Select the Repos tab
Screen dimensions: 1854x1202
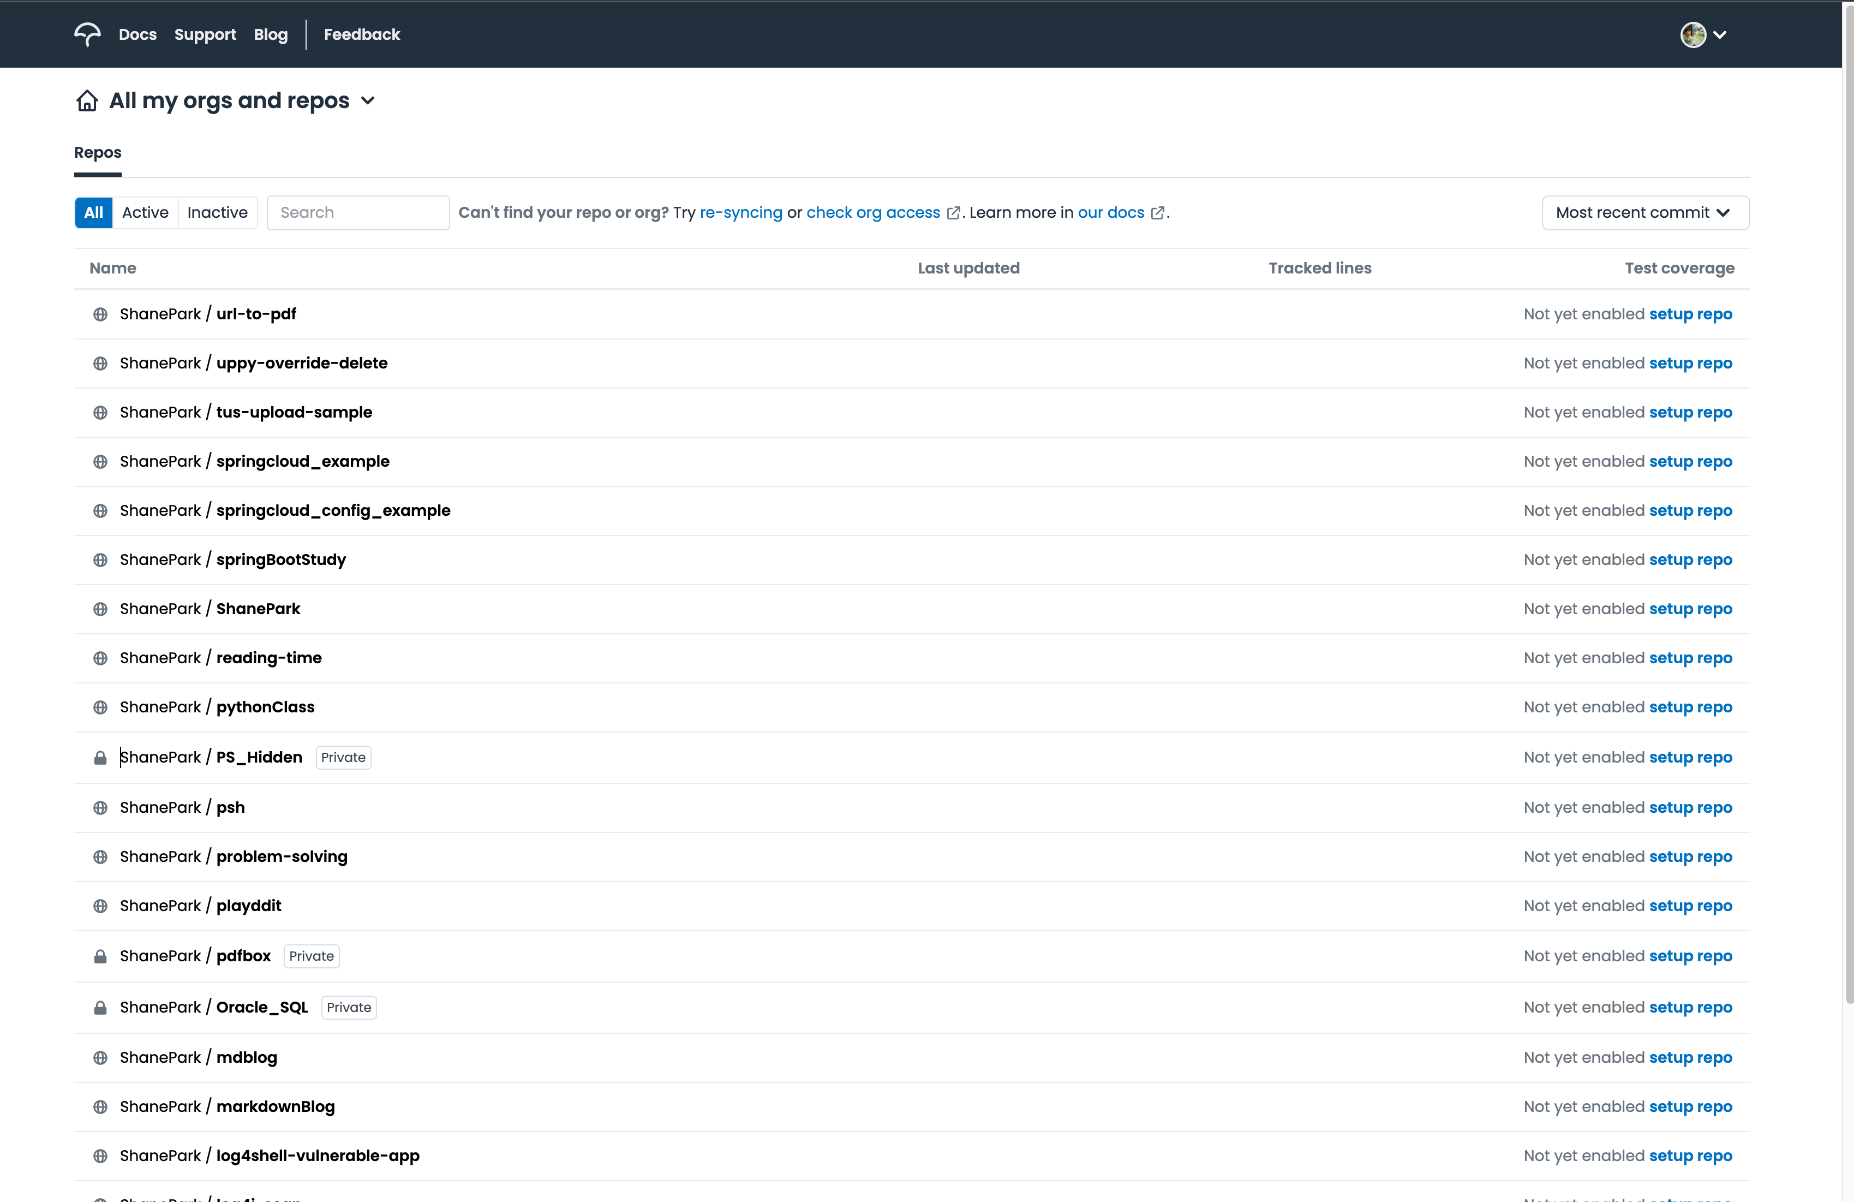[97, 153]
